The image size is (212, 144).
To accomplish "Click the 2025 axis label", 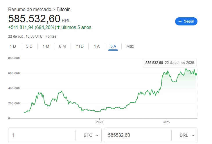I will point(166,122).
